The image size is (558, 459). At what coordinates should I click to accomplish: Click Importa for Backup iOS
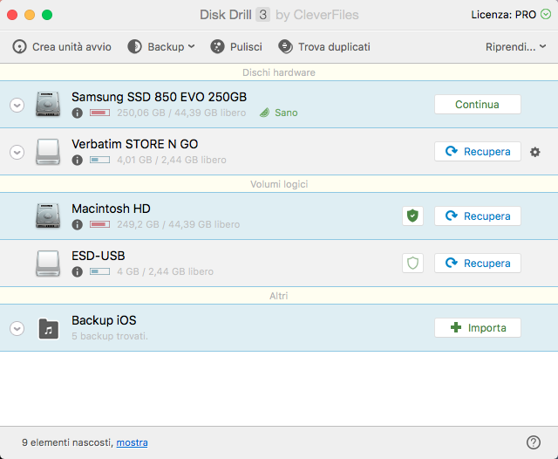(477, 327)
